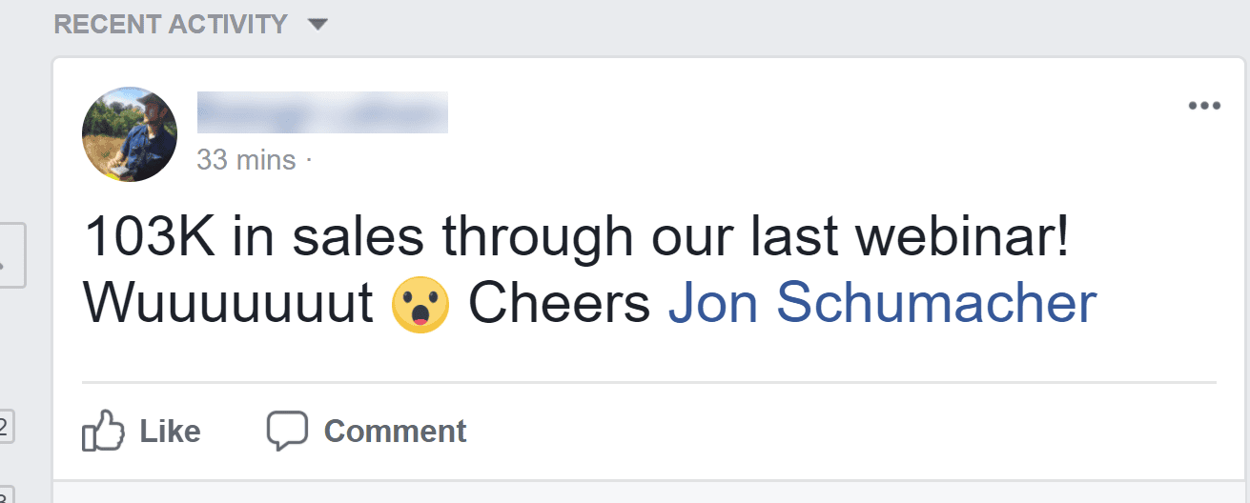
Task: Click the partial button on left edge
Action: coord(12,255)
